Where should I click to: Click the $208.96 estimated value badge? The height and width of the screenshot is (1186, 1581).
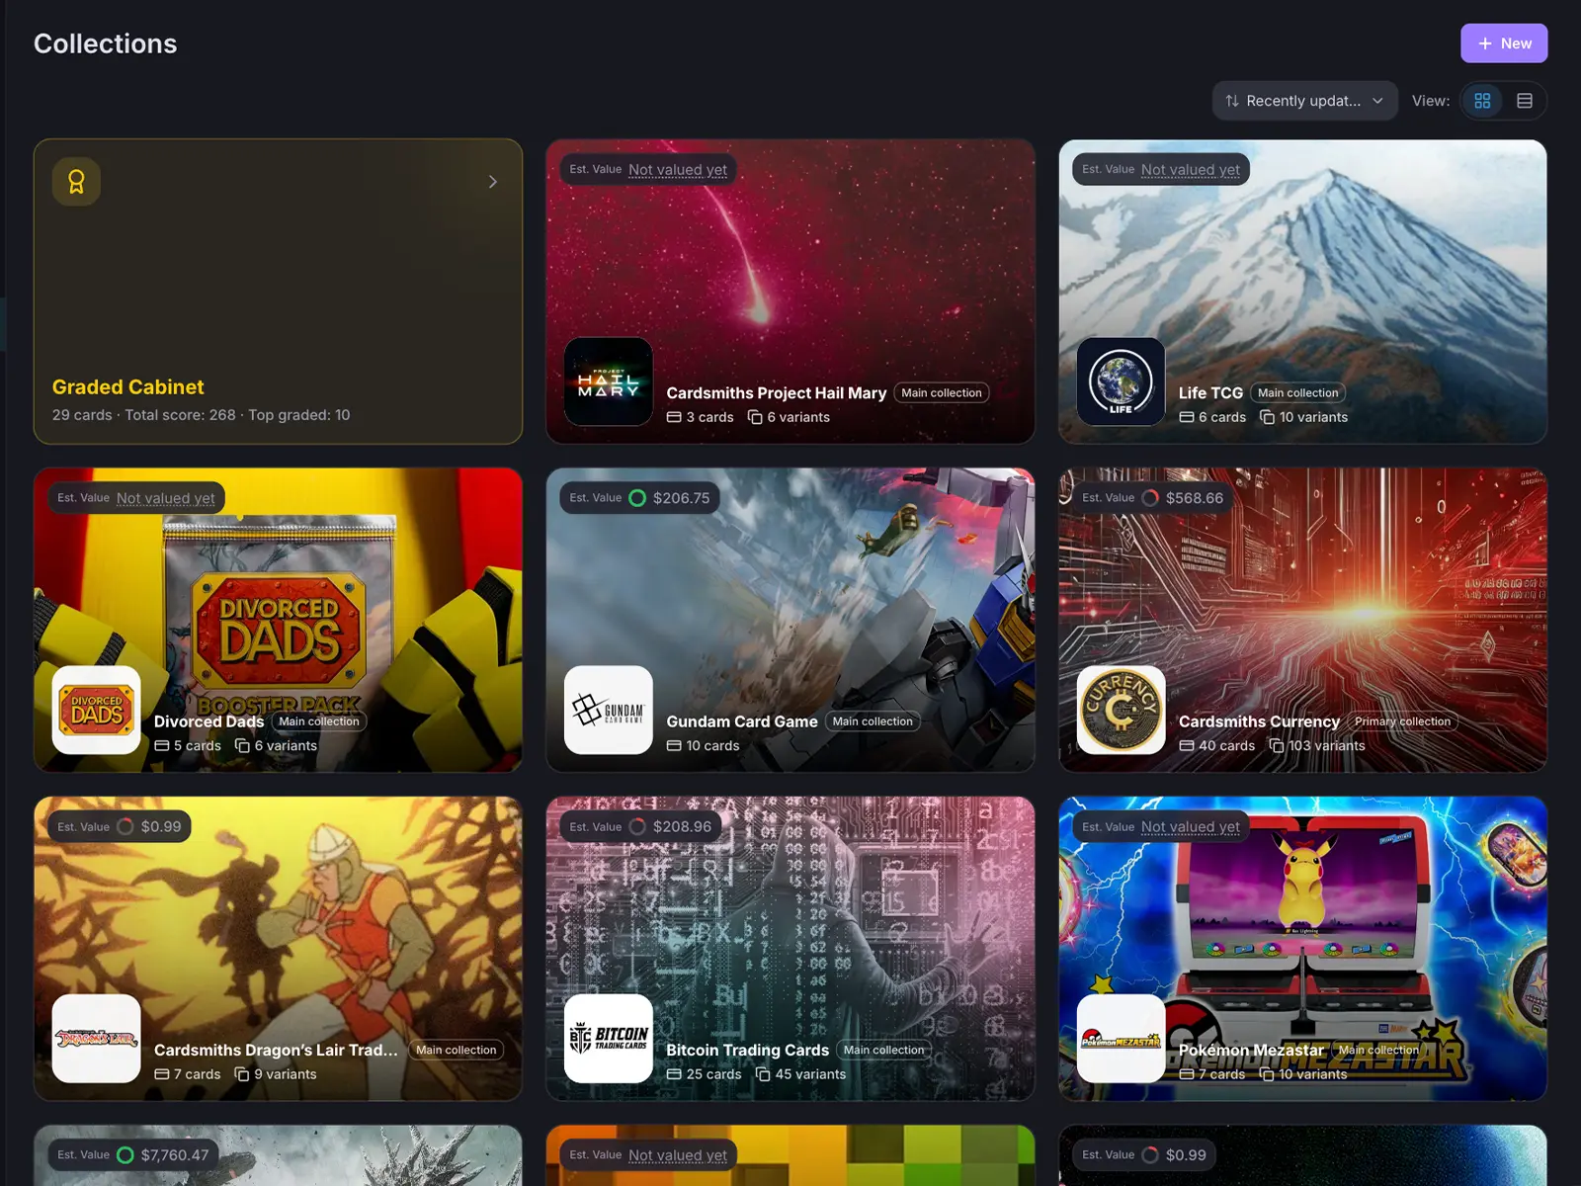(x=640, y=826)
